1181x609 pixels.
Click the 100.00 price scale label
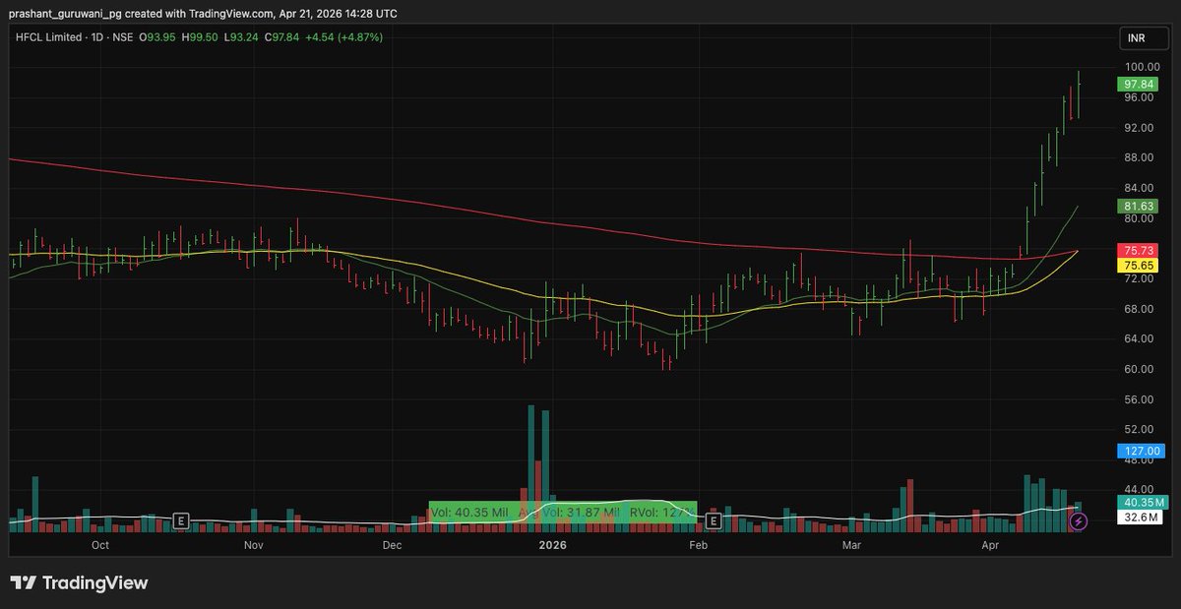(x=1142, y=67)
